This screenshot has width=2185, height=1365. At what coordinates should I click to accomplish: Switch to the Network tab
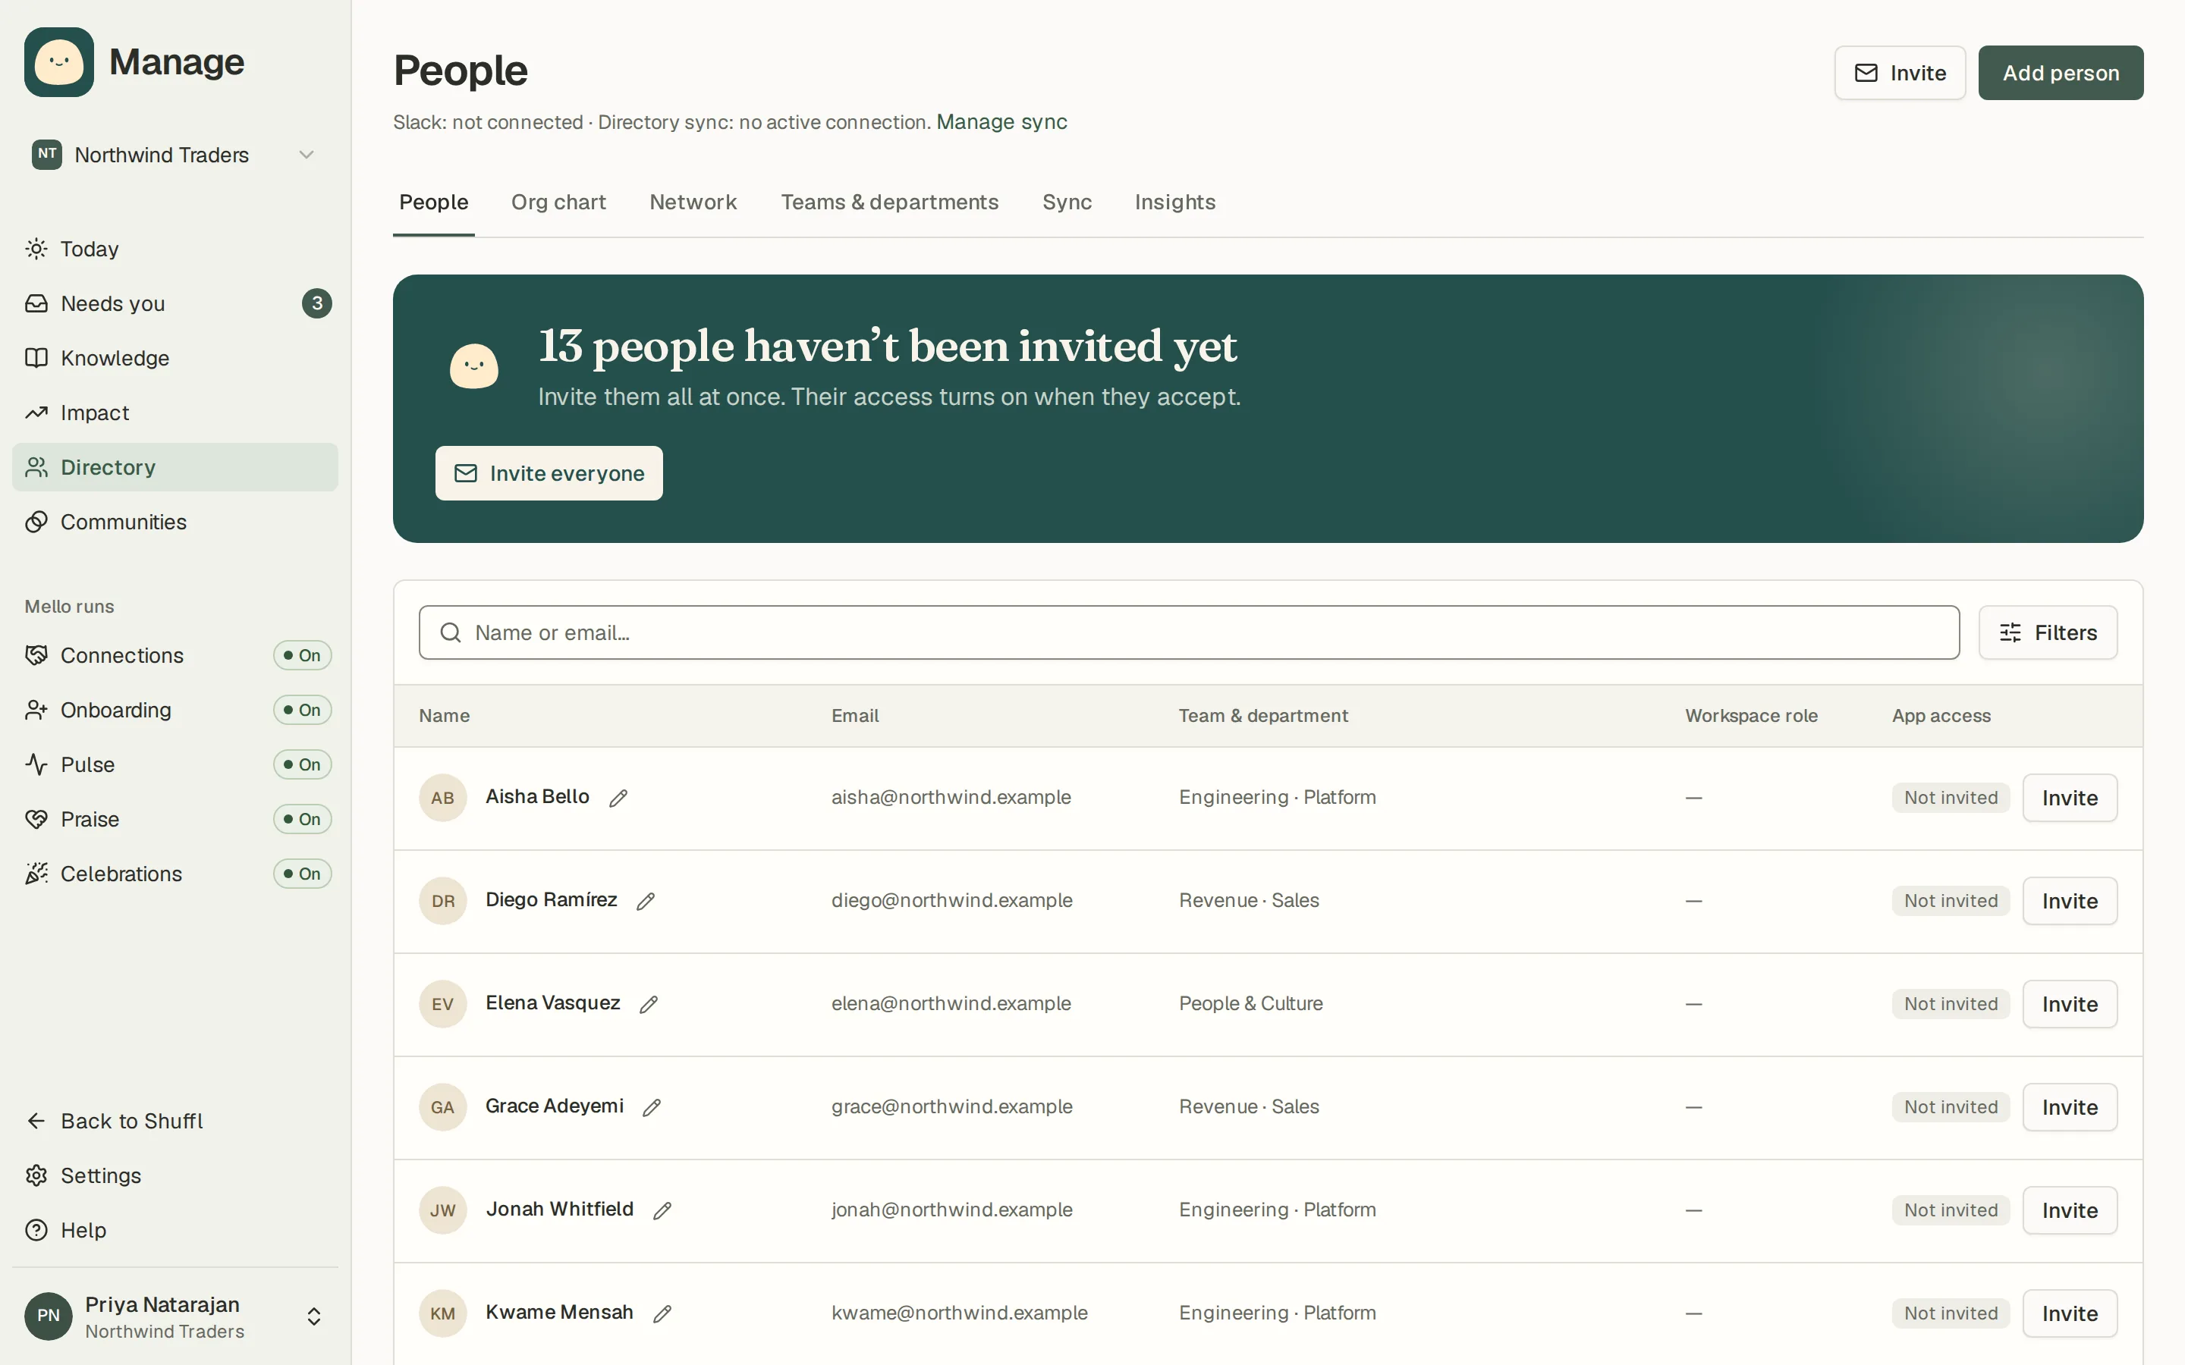693,202
